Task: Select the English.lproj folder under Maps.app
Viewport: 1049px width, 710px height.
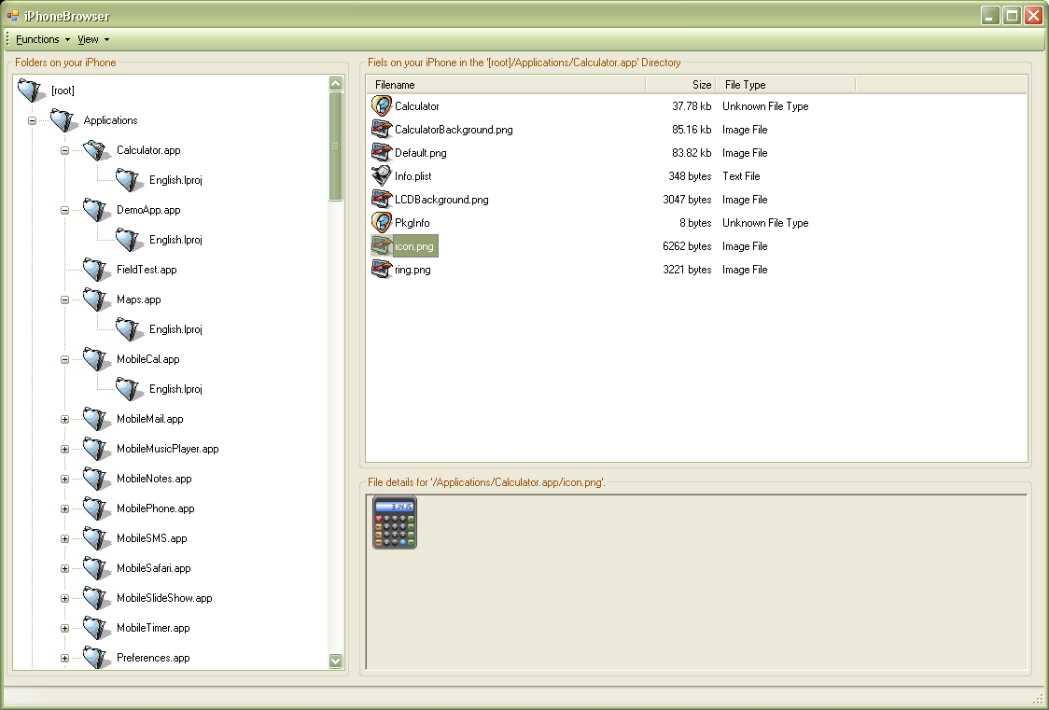Action: point(176,329)
